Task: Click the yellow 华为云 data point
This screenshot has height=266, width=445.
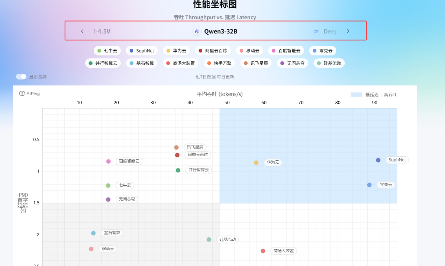Action: click(x=256, y=163)
